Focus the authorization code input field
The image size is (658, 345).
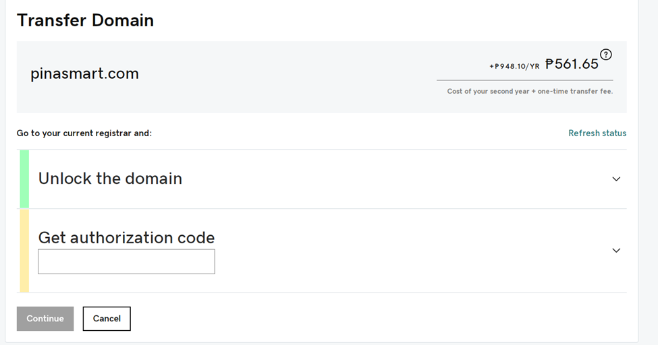(126, 261)
